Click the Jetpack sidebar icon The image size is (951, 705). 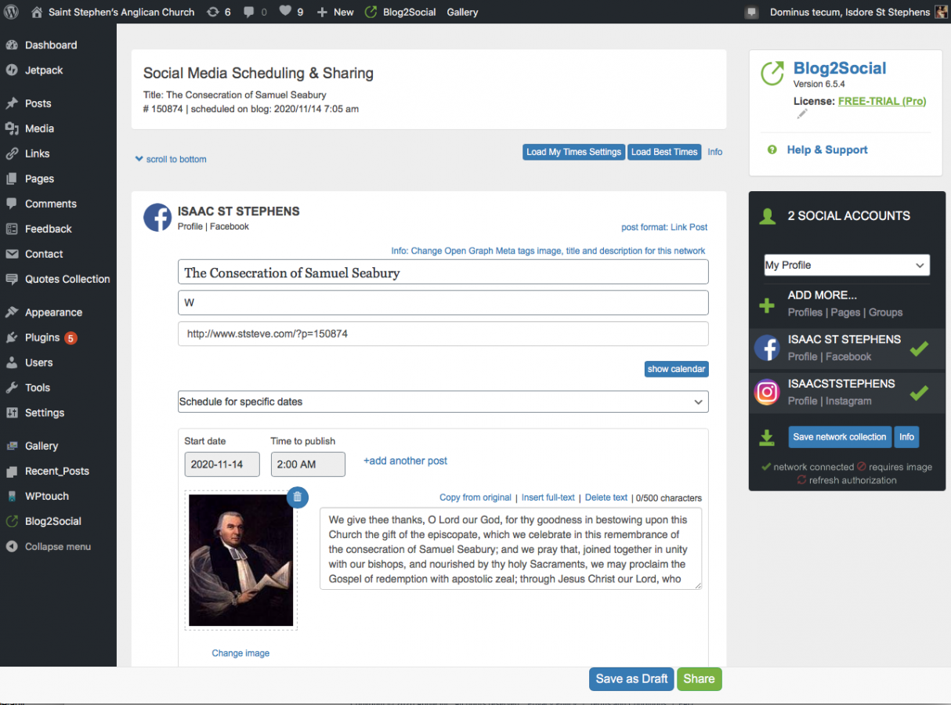point(12,70)
